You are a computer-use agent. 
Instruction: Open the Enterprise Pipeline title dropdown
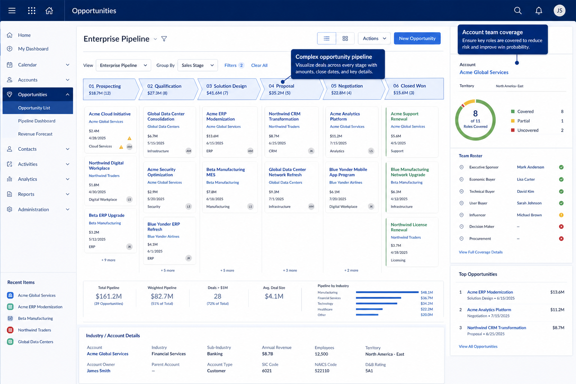pyautogui.click(x=155, y=39)
